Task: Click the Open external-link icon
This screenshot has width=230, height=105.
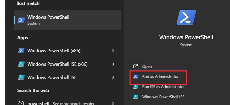Action: pos(135,67)
